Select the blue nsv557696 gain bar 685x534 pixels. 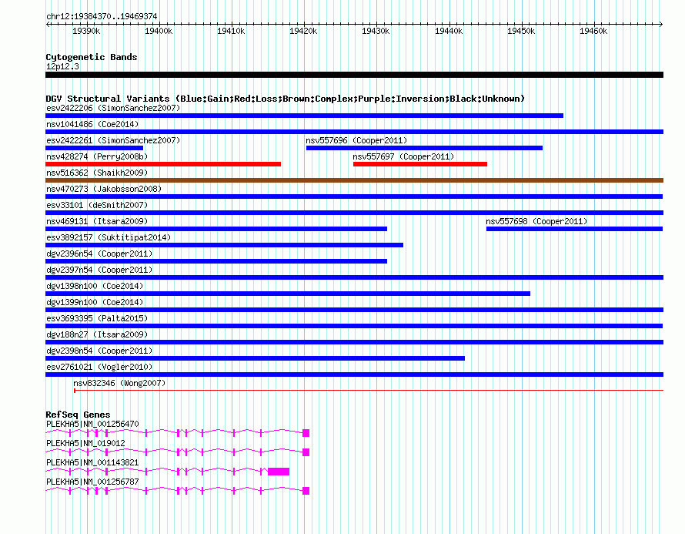[424, 148]
